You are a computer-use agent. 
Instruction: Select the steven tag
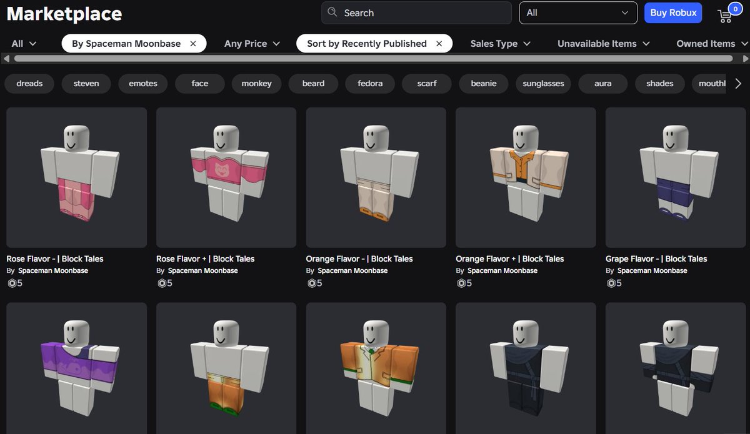tap(86, 83)
